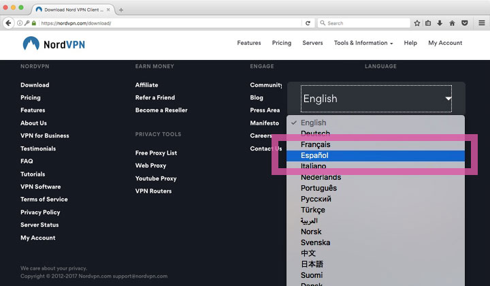Choose Italiano in the language list
This screenshot has width=490, height=286.
(x=376, y=166)
